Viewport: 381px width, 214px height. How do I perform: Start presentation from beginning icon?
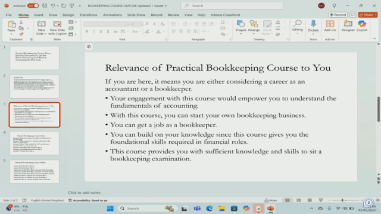click(x=71, y=5)
